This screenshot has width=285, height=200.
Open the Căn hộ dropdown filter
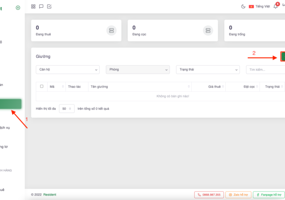(68, 70)
